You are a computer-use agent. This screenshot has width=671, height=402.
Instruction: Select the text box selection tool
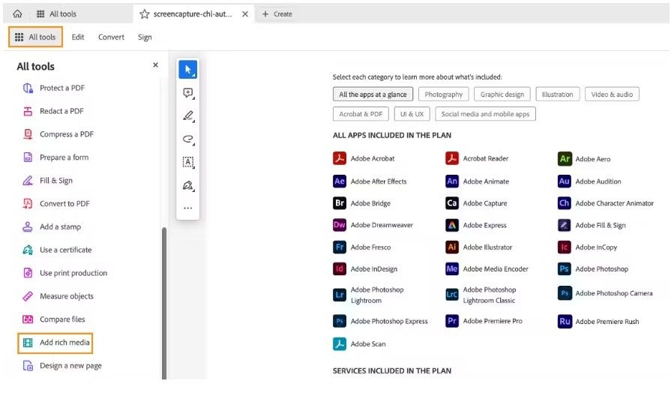tap(188, 162)
